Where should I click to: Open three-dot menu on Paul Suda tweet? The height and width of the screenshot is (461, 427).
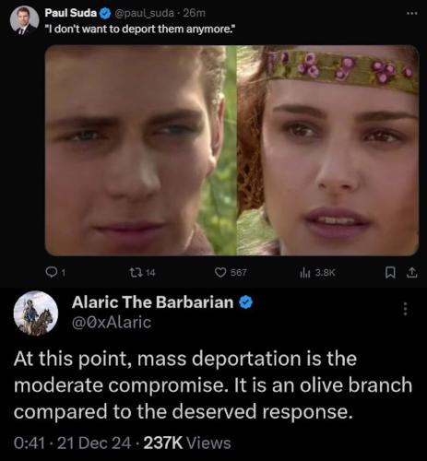(411, 13)
